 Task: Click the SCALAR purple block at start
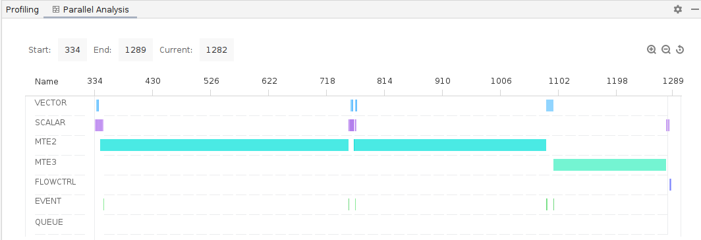[x=99, y=125]
